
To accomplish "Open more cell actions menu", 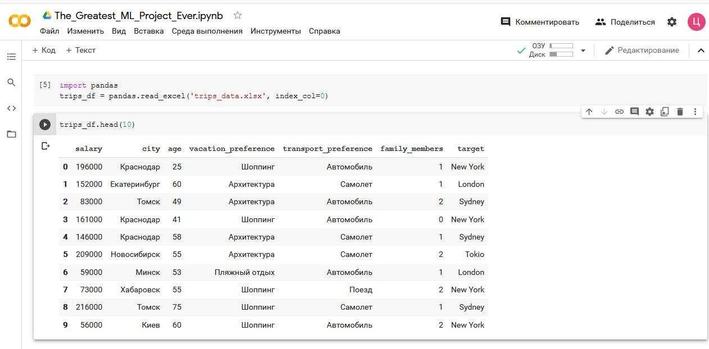I will tap(695, 112).
